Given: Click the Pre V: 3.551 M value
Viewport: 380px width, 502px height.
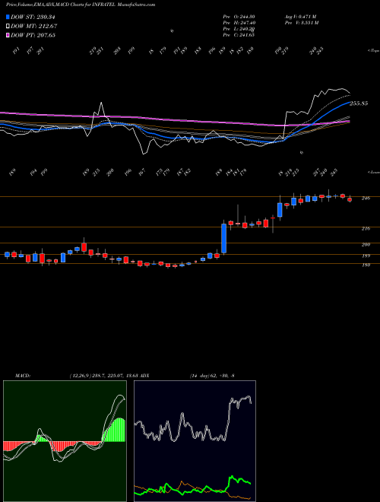Looking at the screenshot, I should (x=301, y=23).
